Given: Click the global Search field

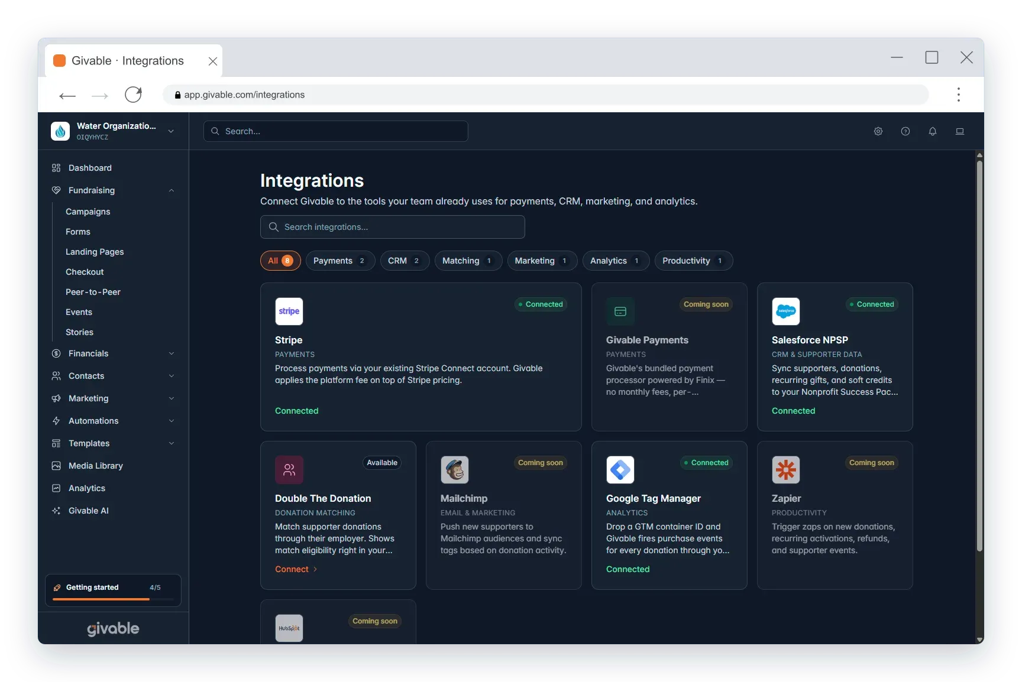Looking at the screenshot, I should (335, 131).
